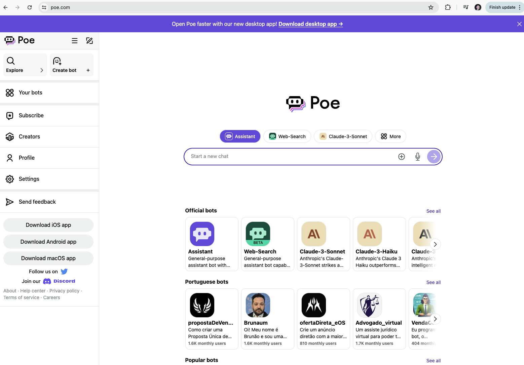Open the Discord logo link
Screen dimensions: 524x365
59,281
